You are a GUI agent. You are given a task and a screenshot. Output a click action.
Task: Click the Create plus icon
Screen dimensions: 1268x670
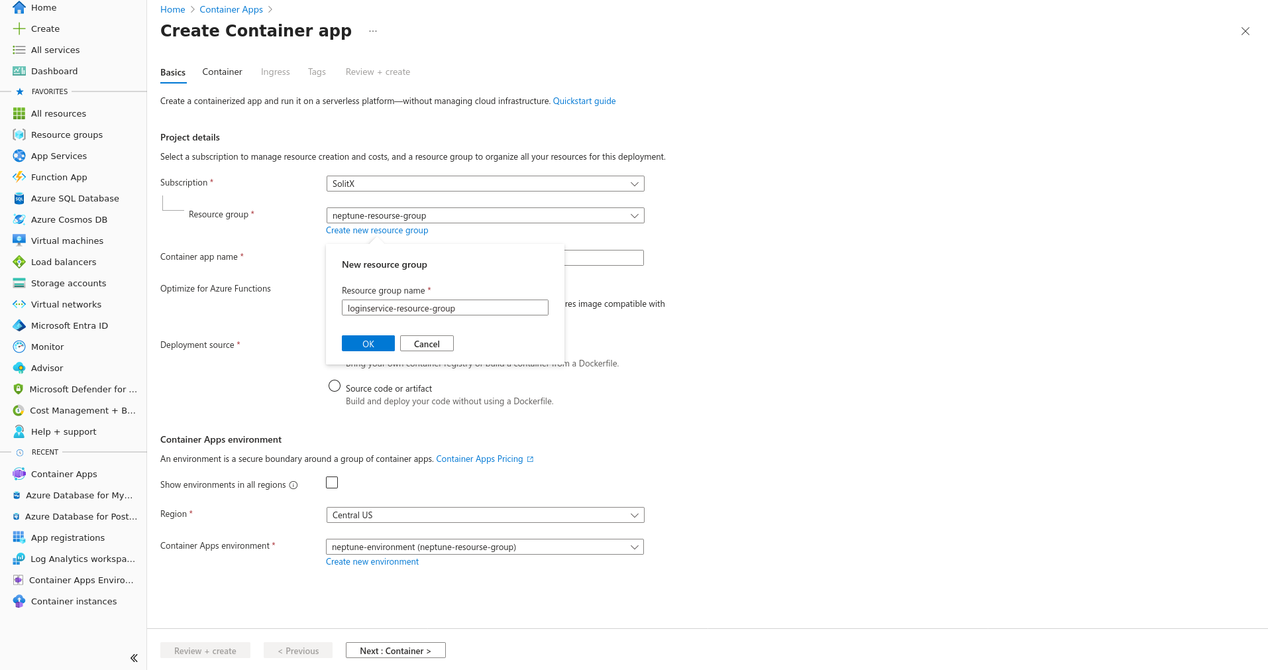(x=19, y=28)
